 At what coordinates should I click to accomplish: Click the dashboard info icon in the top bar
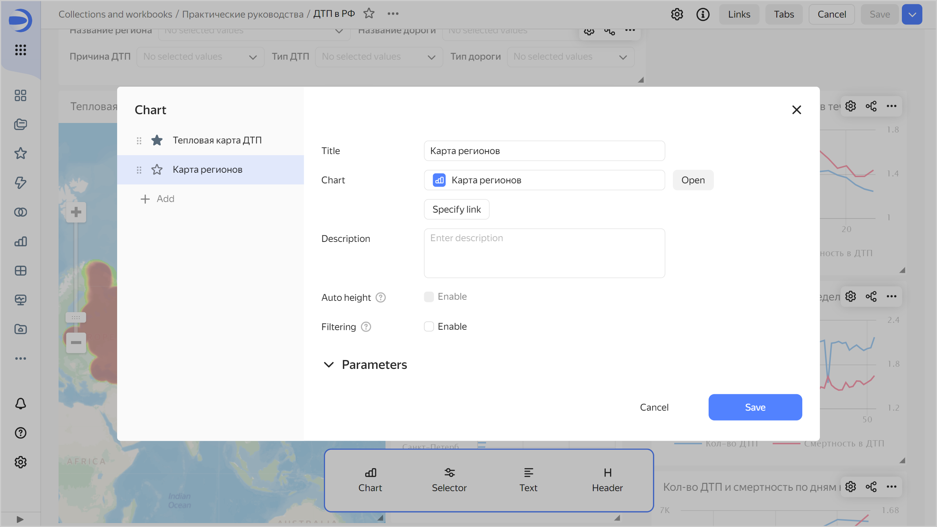point(703,15)
